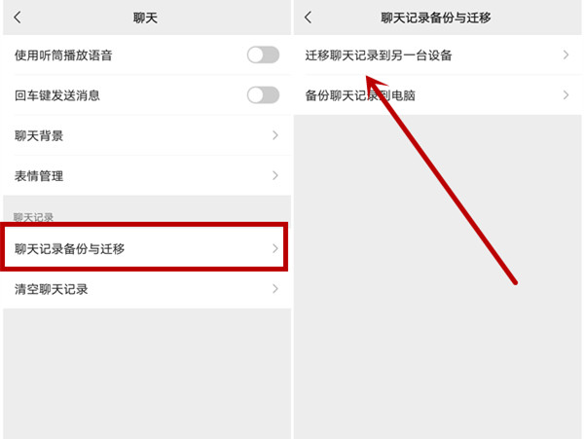Click the 聊天 page title
Screen dimensions: 584x439
coord(146,18)
